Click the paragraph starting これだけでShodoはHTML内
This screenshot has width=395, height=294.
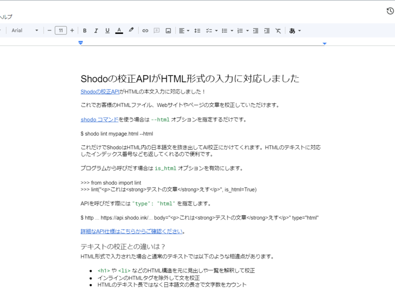tap(200, 151)
